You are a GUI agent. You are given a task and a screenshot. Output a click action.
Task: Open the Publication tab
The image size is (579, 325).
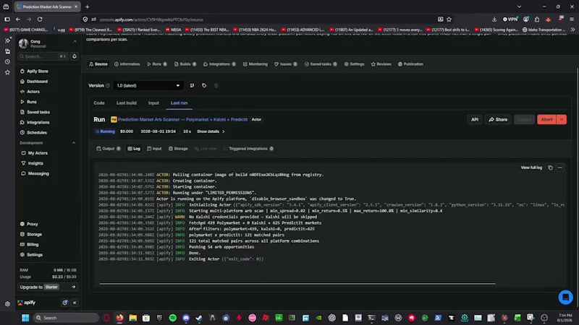[410, 64]
